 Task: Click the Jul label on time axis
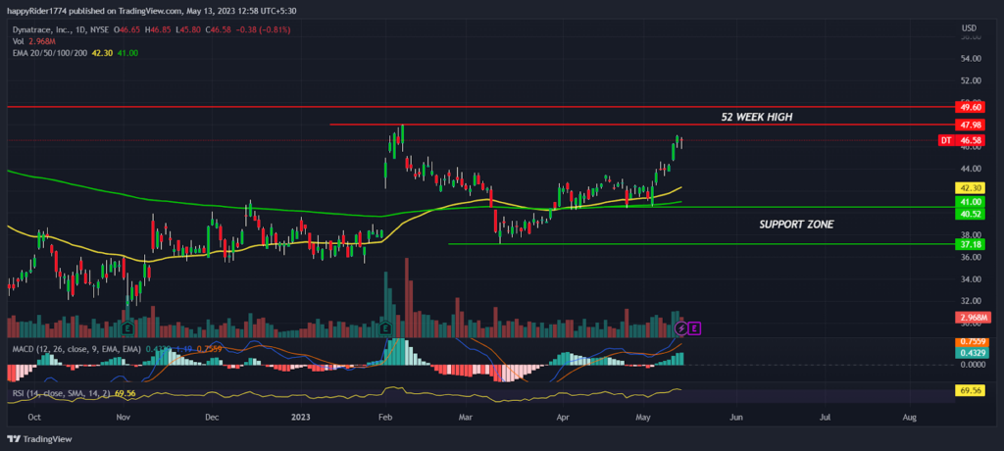(x=826, y=417)
